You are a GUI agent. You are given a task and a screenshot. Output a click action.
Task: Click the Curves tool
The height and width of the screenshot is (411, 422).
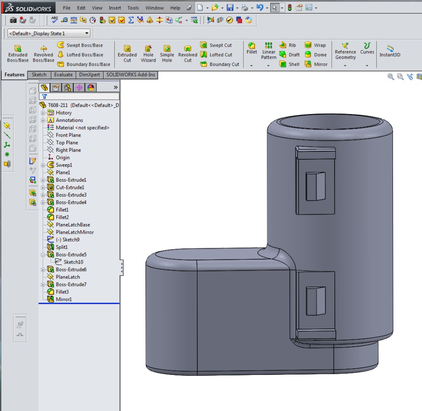tap(367, 48)
